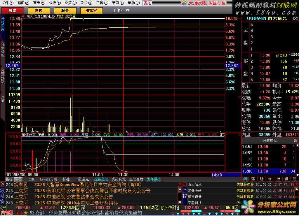Select the 金龙喜舞 template tab

tap(136, 179)
